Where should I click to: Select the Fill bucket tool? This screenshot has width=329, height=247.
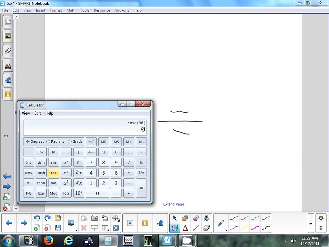[x=206, y=218]
